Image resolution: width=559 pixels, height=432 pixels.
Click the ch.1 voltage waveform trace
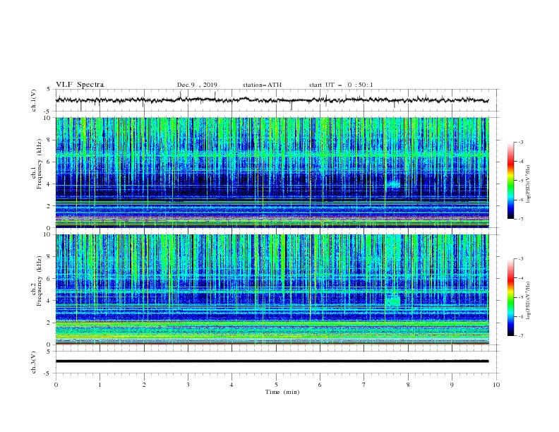tap(272, 100)
